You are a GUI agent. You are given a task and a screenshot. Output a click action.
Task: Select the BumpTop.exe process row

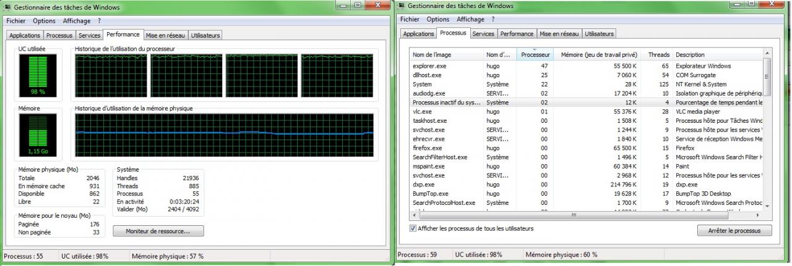(x=586, y=194)
